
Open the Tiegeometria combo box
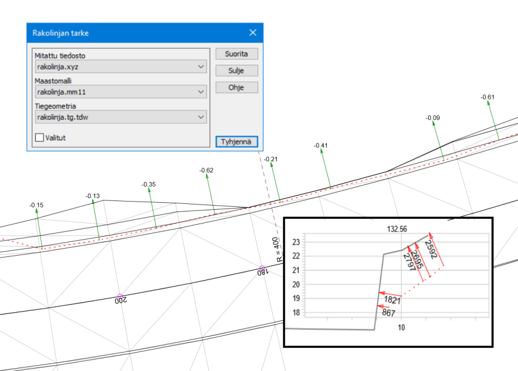(120, 117)
